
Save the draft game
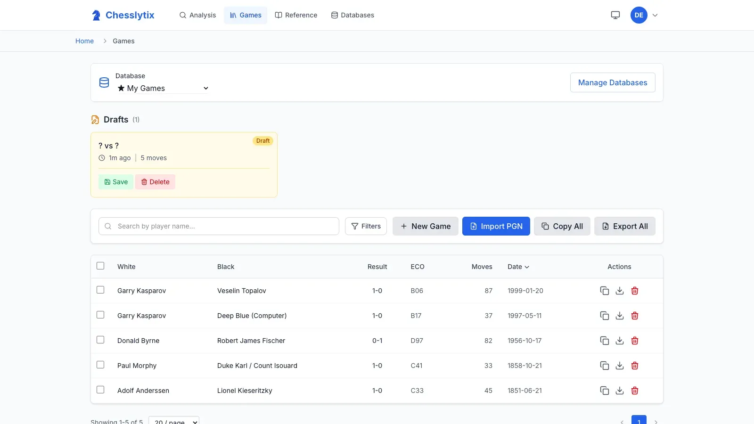[x=116, y=182]
